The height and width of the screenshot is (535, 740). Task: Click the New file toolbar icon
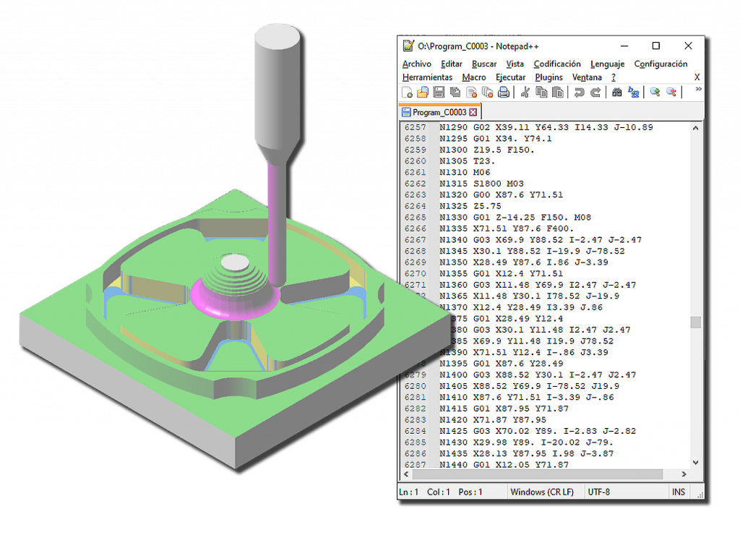[x=408, y=92]
